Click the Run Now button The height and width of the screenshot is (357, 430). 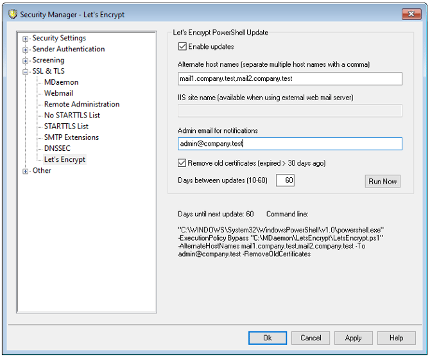pos(383,181)
